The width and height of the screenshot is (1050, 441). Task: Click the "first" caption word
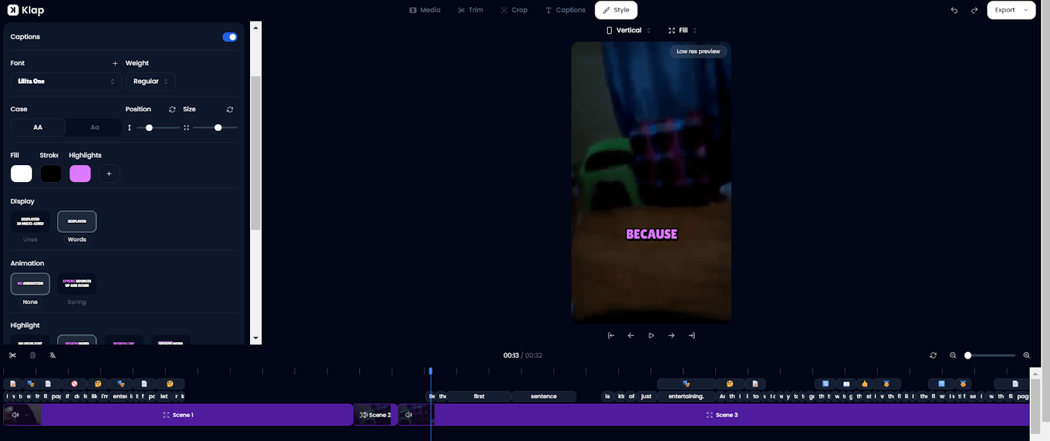pyautogui.click(x=479, y=396)
